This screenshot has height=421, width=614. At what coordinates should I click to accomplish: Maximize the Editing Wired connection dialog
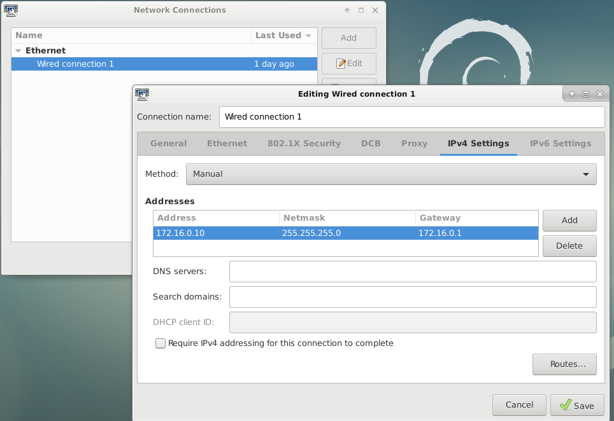tap(586, 94)
